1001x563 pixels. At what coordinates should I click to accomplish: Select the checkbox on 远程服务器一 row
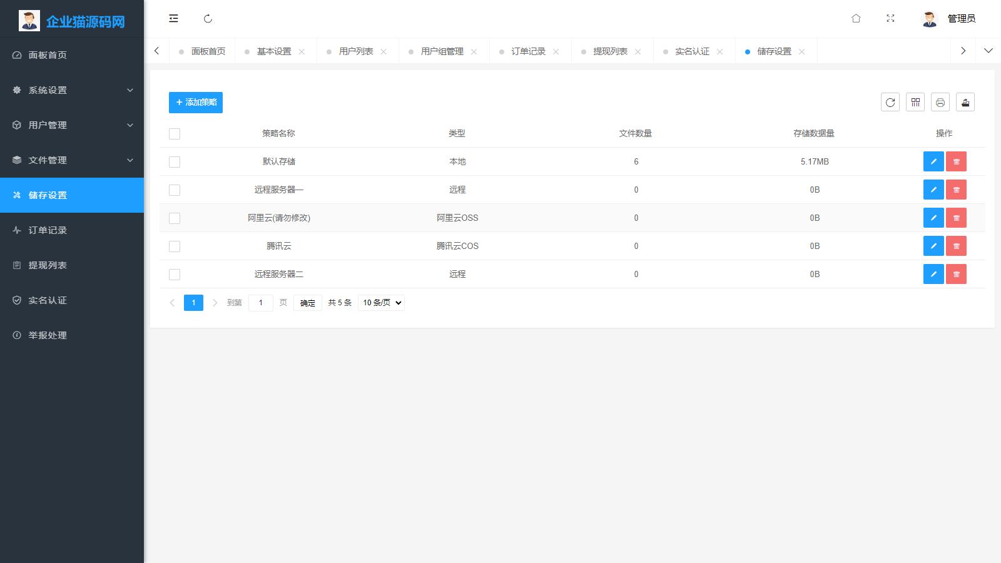coord(174,190)
